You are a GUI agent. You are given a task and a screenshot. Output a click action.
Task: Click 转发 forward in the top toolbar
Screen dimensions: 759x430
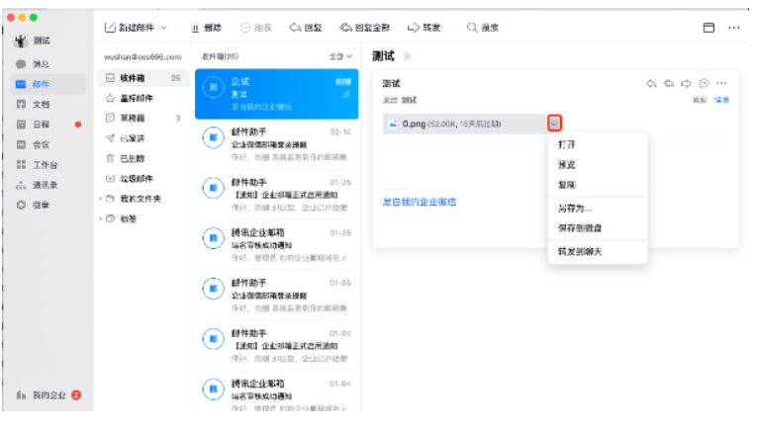tap(427, 28)
